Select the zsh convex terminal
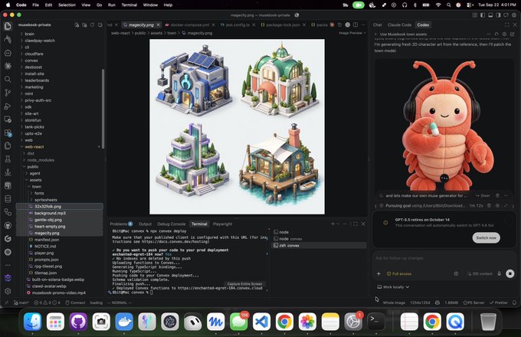 coord(319,245)
